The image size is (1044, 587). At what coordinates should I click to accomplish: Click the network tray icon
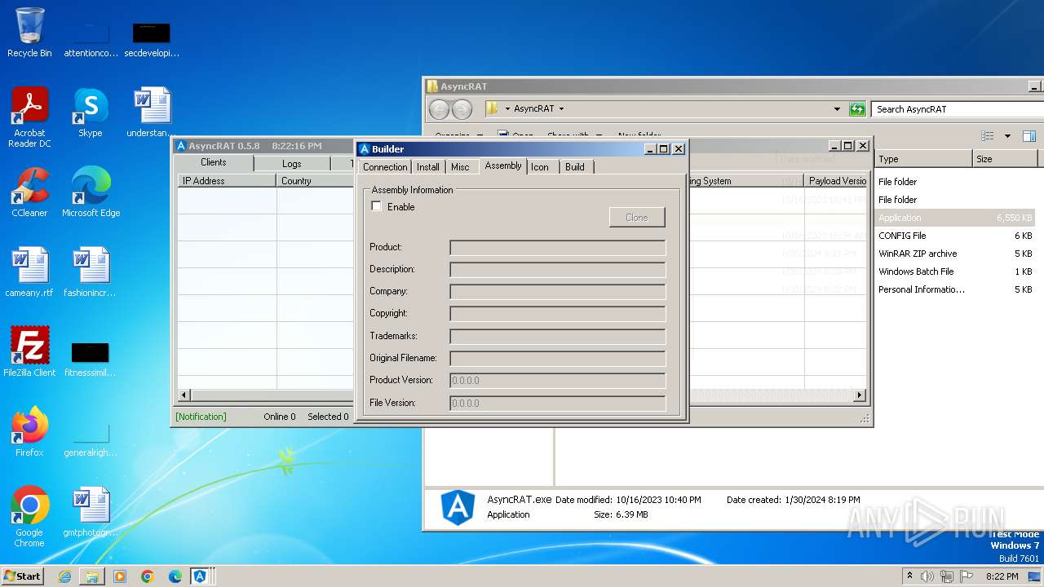pyautogui.click(x=947, y=576)
